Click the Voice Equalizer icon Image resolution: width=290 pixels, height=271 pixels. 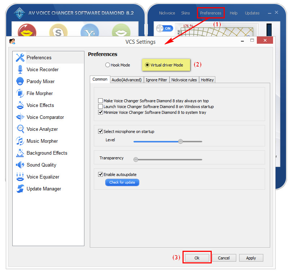coord(20,177)
